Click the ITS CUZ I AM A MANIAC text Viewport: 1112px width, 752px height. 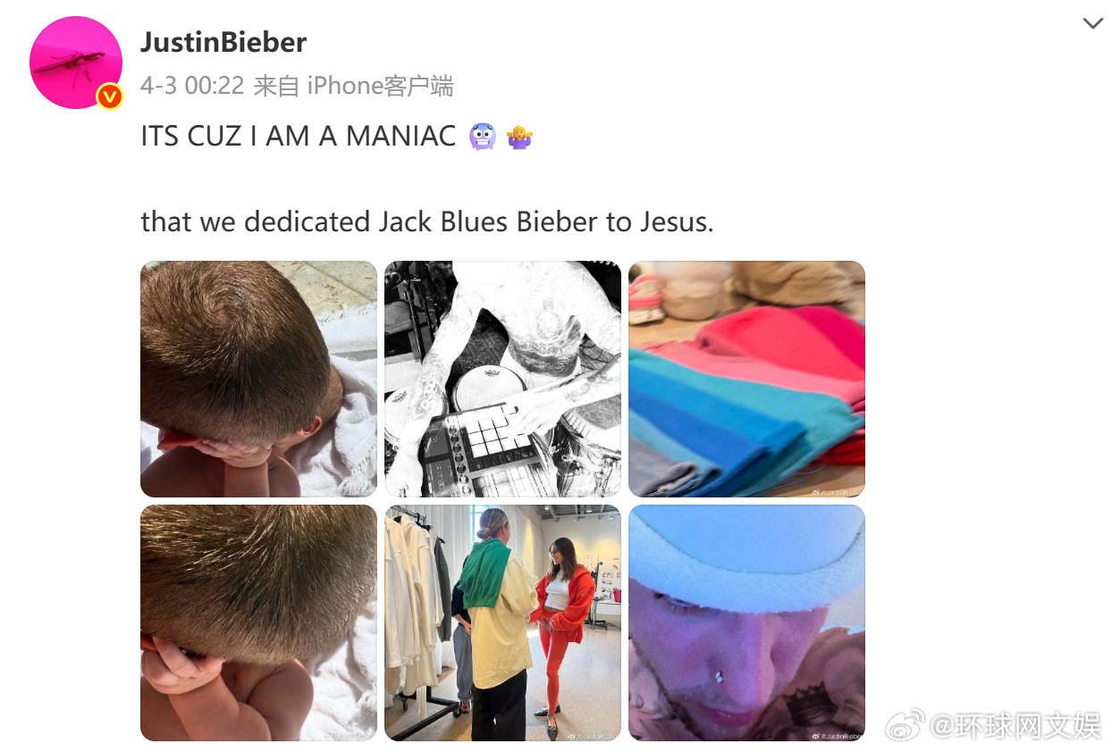click(299, 137)
